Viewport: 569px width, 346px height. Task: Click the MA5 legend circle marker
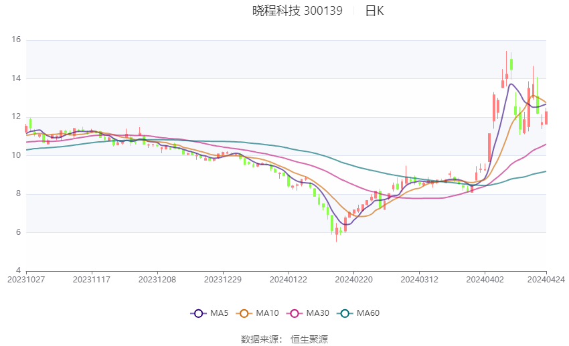click(x=197, y=313)
